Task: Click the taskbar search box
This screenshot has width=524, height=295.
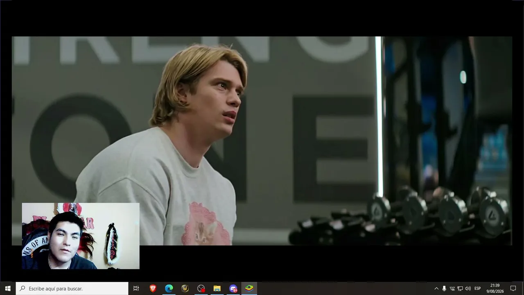Action: 72,288
